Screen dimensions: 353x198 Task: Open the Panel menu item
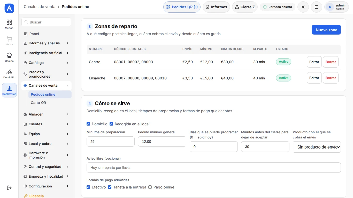pyautogui.click(x=47, y=34)
